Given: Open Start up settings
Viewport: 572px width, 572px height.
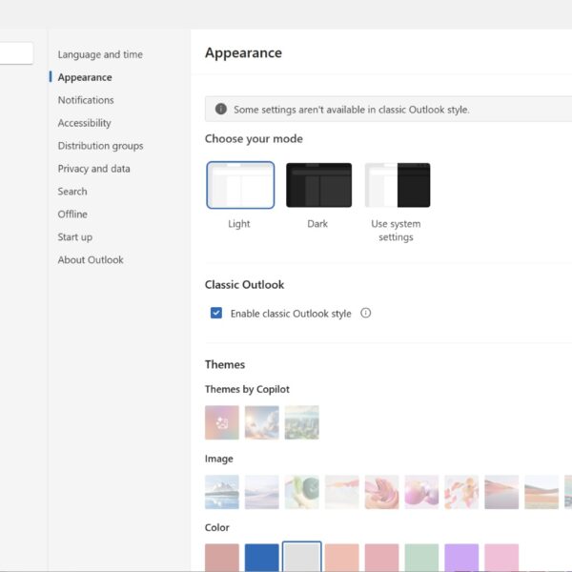Looking at the screenshot, I should point(74,237).
